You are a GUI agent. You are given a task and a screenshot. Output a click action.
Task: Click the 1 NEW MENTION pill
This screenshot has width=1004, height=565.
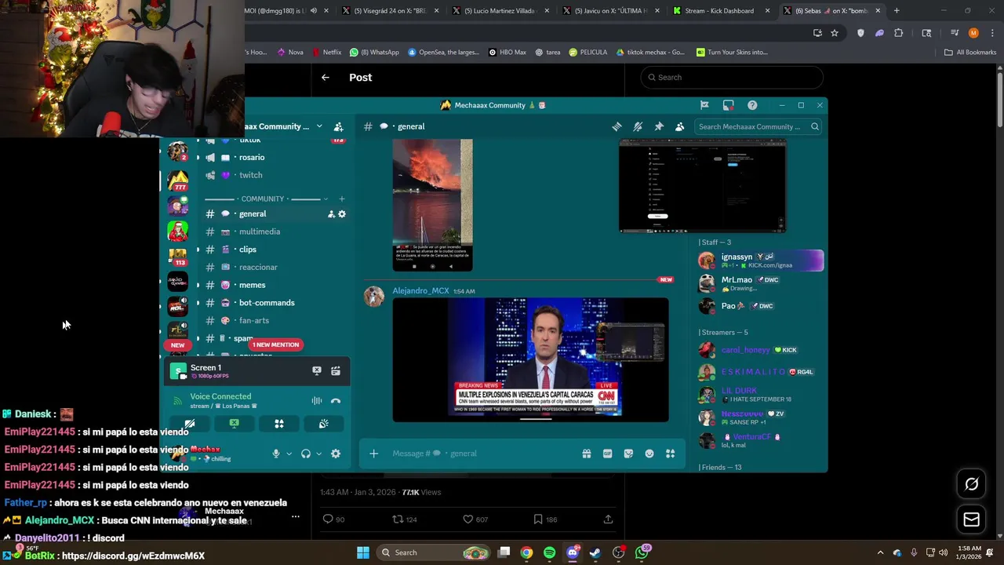point(275,344)
